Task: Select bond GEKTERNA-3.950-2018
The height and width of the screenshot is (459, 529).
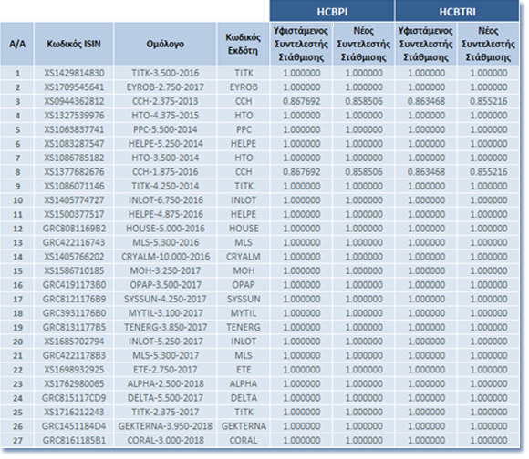Action: (x=165, y=426)
